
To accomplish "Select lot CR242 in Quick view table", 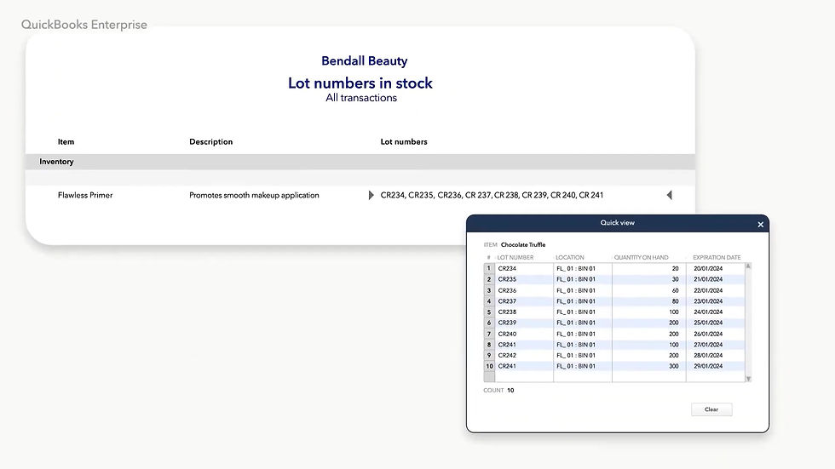I will click(x=507, y=355).
